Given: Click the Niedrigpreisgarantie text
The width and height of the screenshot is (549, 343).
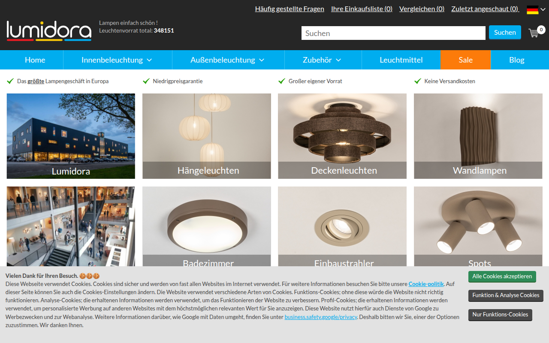Looking at the screenshot, I should tap(178, 81).
